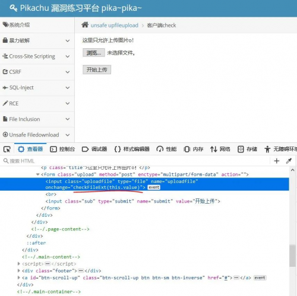Click the search magnifier in HTML search

click(6, 161)
